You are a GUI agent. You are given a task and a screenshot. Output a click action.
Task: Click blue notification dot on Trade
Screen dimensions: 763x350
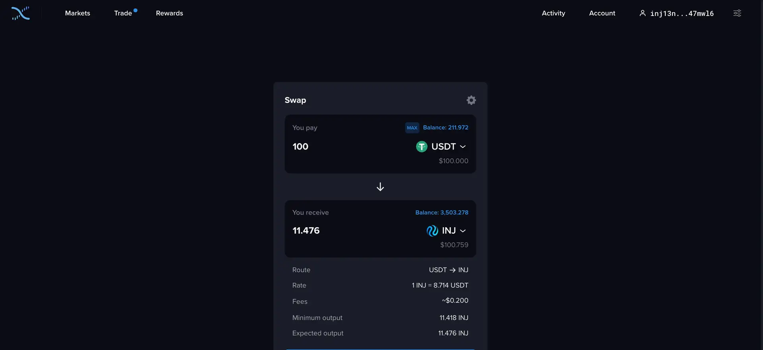pos(136,10)
